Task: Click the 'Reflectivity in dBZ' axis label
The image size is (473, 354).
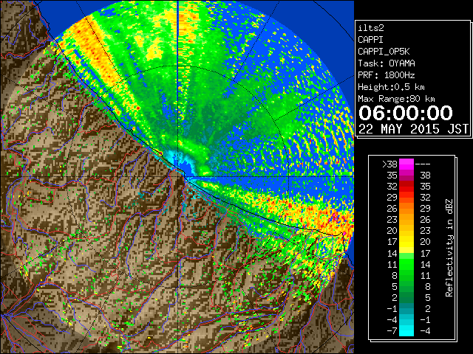Action: [x=449, y=248]
